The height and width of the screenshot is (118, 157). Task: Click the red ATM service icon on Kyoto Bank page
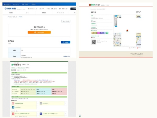13,114
